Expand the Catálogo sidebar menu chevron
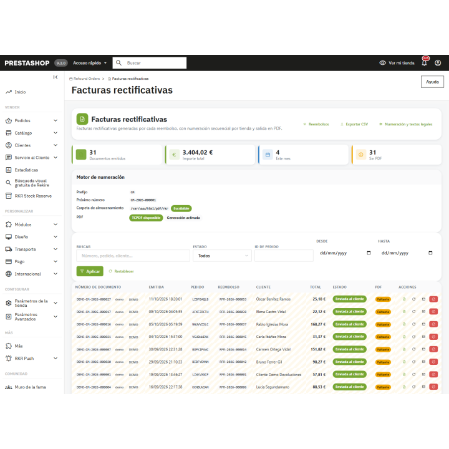The width and height of the screenshot is (449, 449). click(56, 133)
